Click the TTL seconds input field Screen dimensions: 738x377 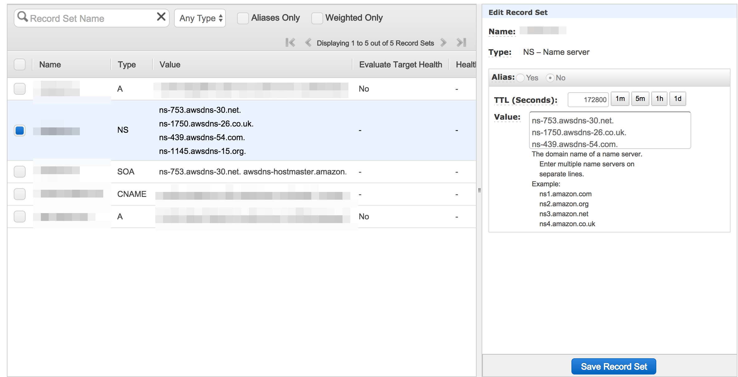click(588, 100)
